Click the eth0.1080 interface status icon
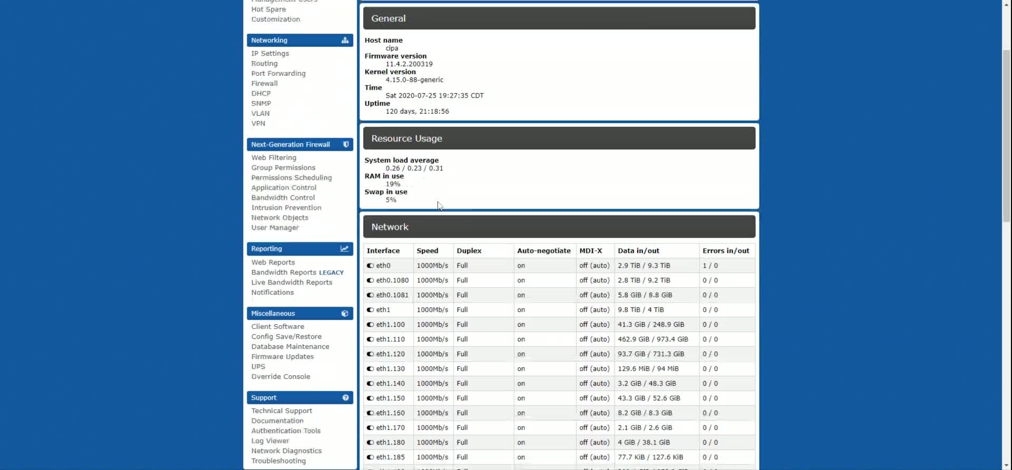The height and width of the screenshot is (470, 1012). pyautogui.click(x=370, y=280)
